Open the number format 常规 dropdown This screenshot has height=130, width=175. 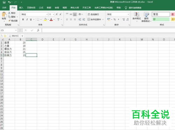tap(128, 14)
